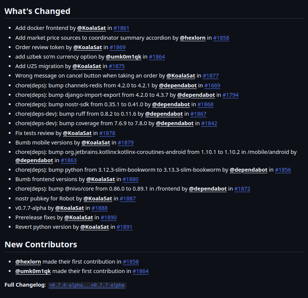Viewport: 308px width, 298px height.
Task: Click @KoalaSat in the Prerelease fixes entry
Action: (x=78, y=217)
